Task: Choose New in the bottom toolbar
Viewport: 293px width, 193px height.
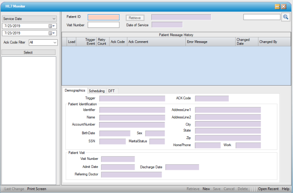Action: pyautogui.click(x=206, y=189)
